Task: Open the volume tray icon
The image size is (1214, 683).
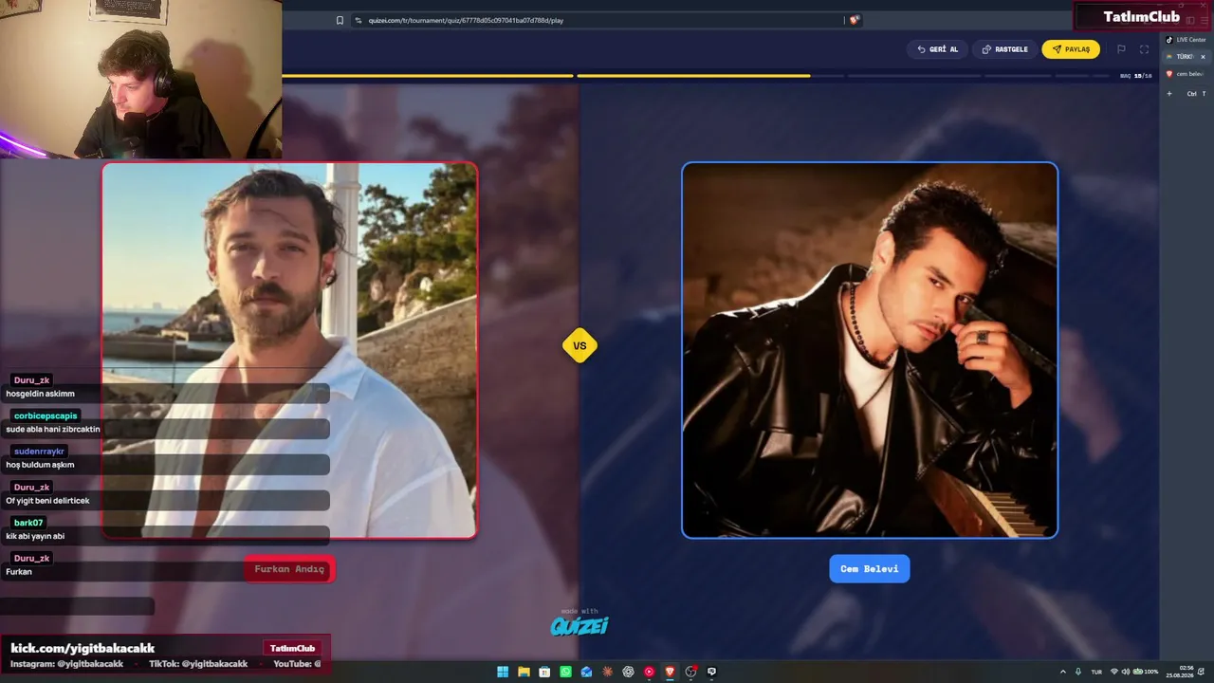Action: [1126, 672]
